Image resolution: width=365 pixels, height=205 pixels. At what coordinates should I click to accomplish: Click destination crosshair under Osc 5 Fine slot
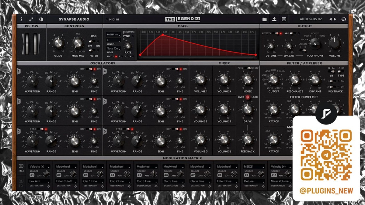182,186
